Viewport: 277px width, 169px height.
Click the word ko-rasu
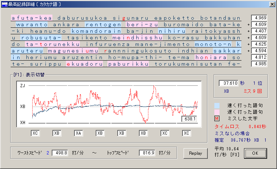point(184,38)
